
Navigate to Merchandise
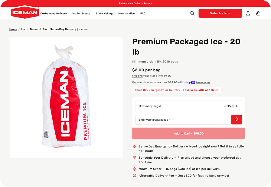(126, 14)
